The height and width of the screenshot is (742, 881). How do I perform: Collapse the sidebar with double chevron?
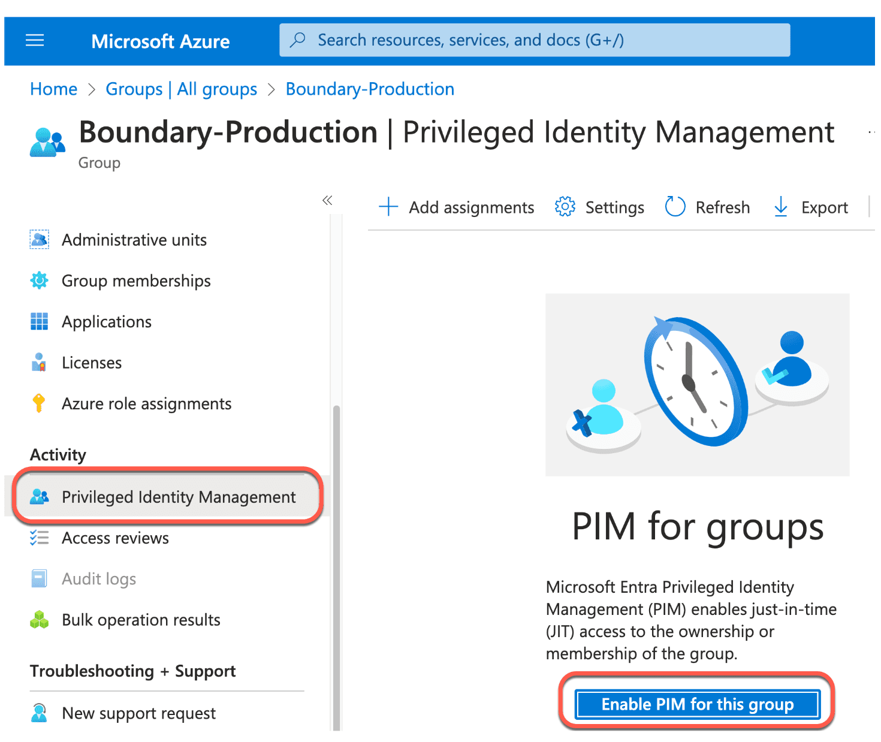point(327,200)
